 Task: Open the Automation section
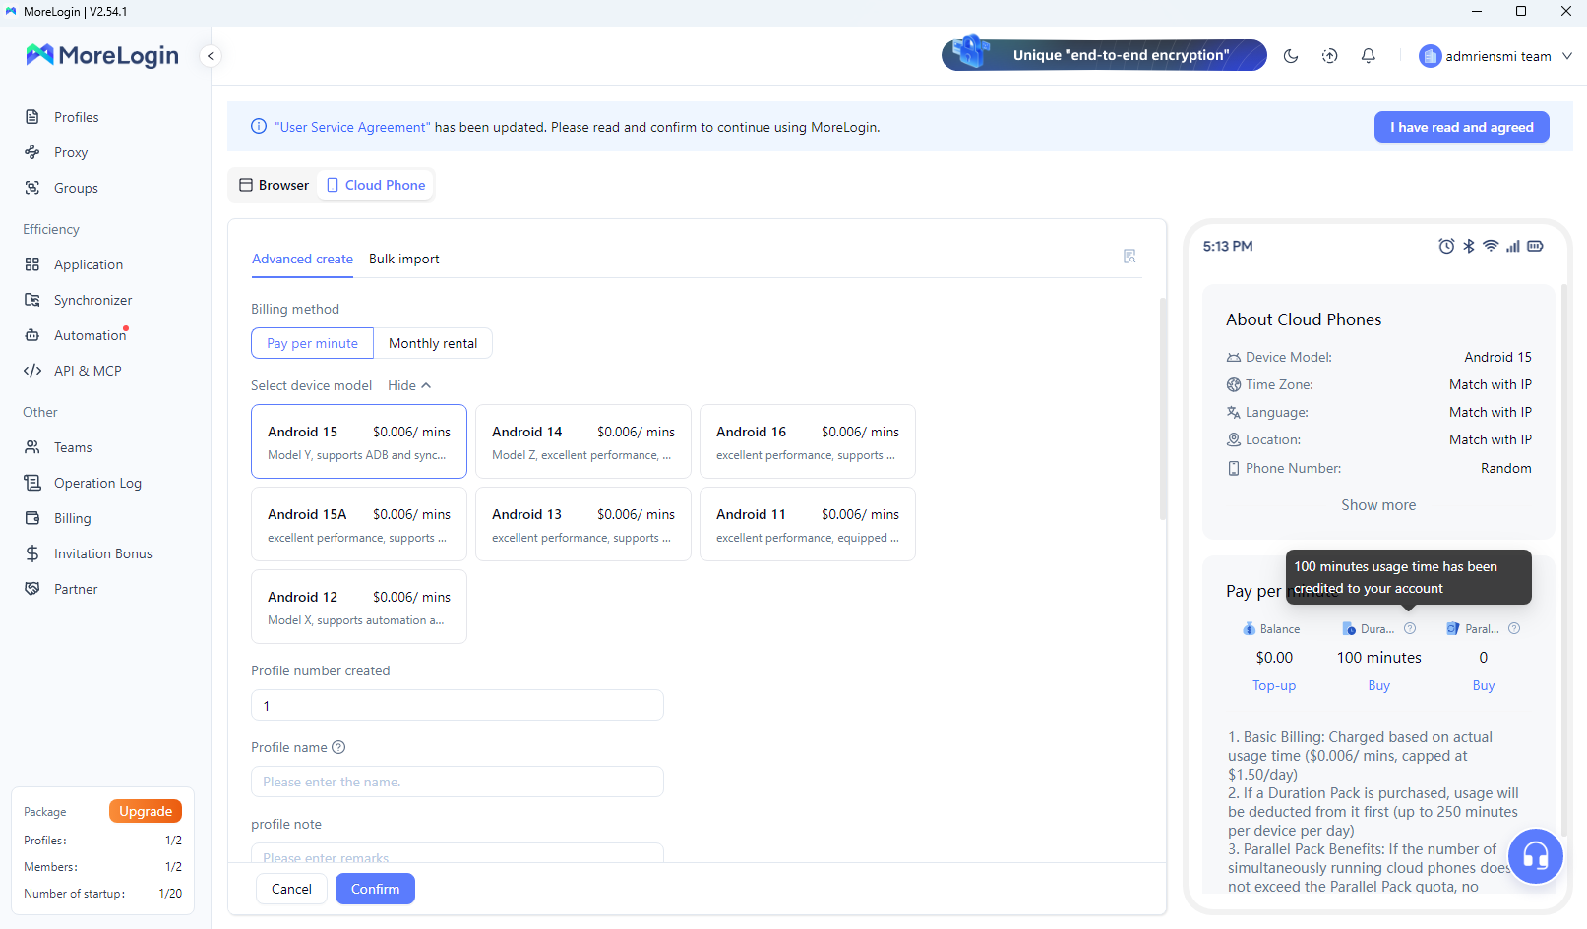(x=90, y=335)
